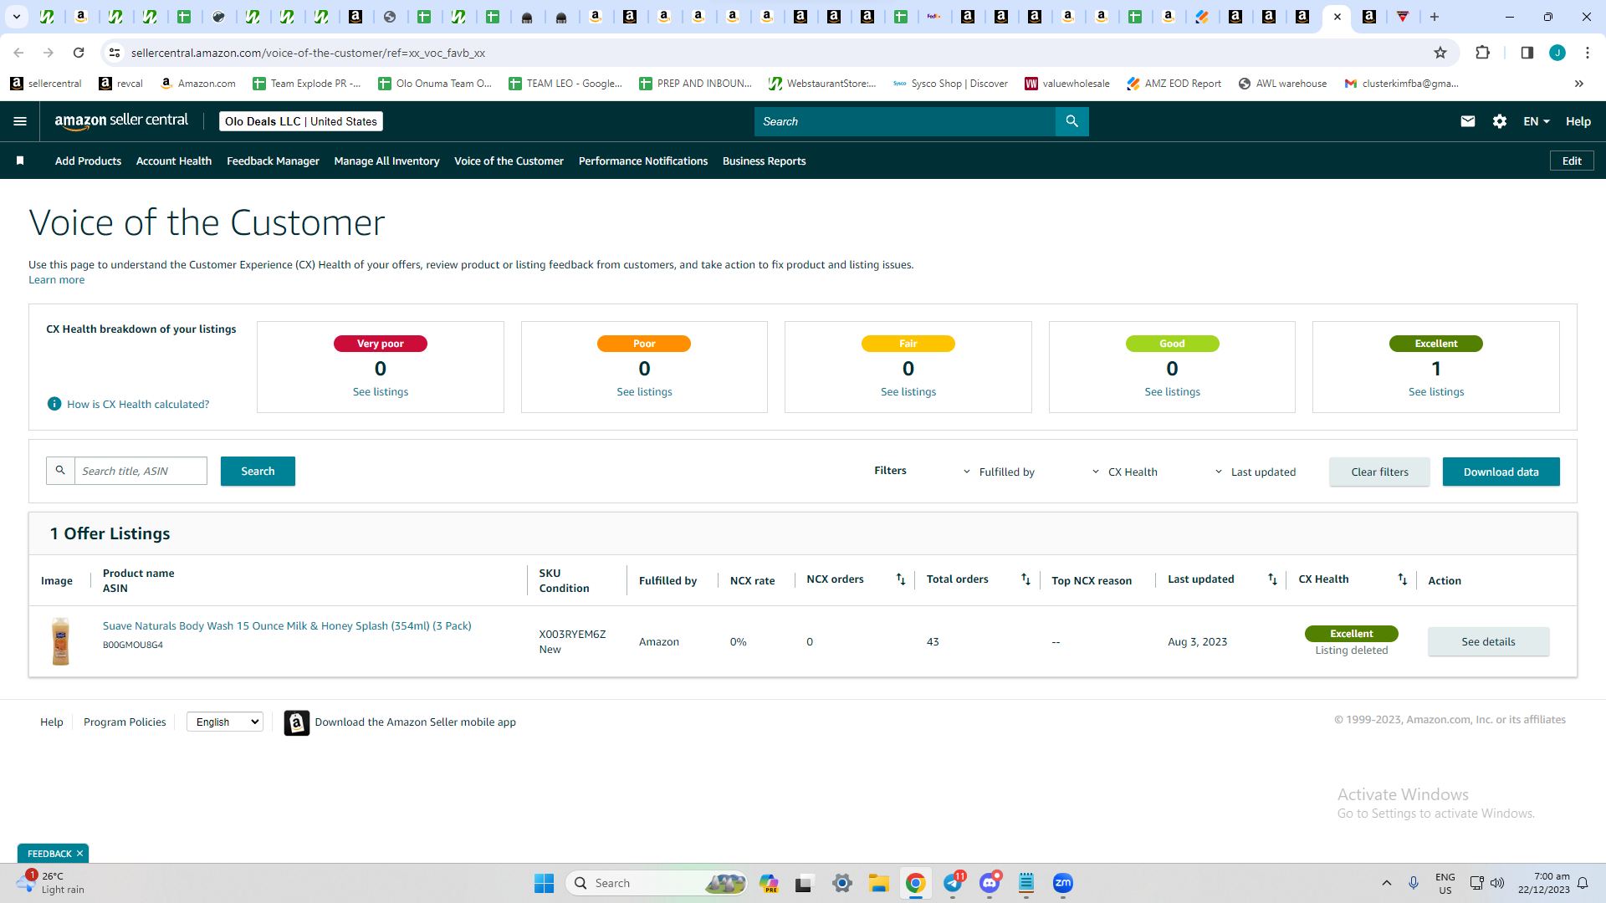Image resolution: width=1606 pixels, height=903 pixels.
Task: Click the Amazon Seller Central logo
Action: coord(121,121)
